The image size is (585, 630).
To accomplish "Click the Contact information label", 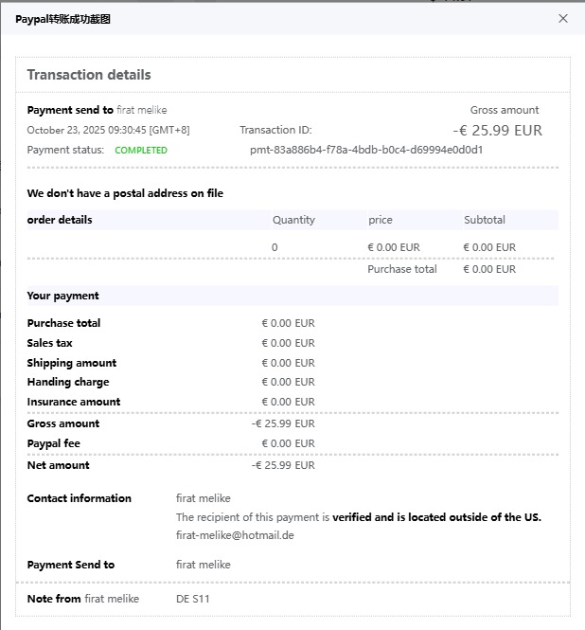I will pos(80,498).
